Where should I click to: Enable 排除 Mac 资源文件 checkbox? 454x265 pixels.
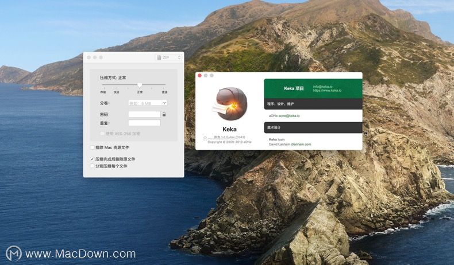(x=92, y=147)
